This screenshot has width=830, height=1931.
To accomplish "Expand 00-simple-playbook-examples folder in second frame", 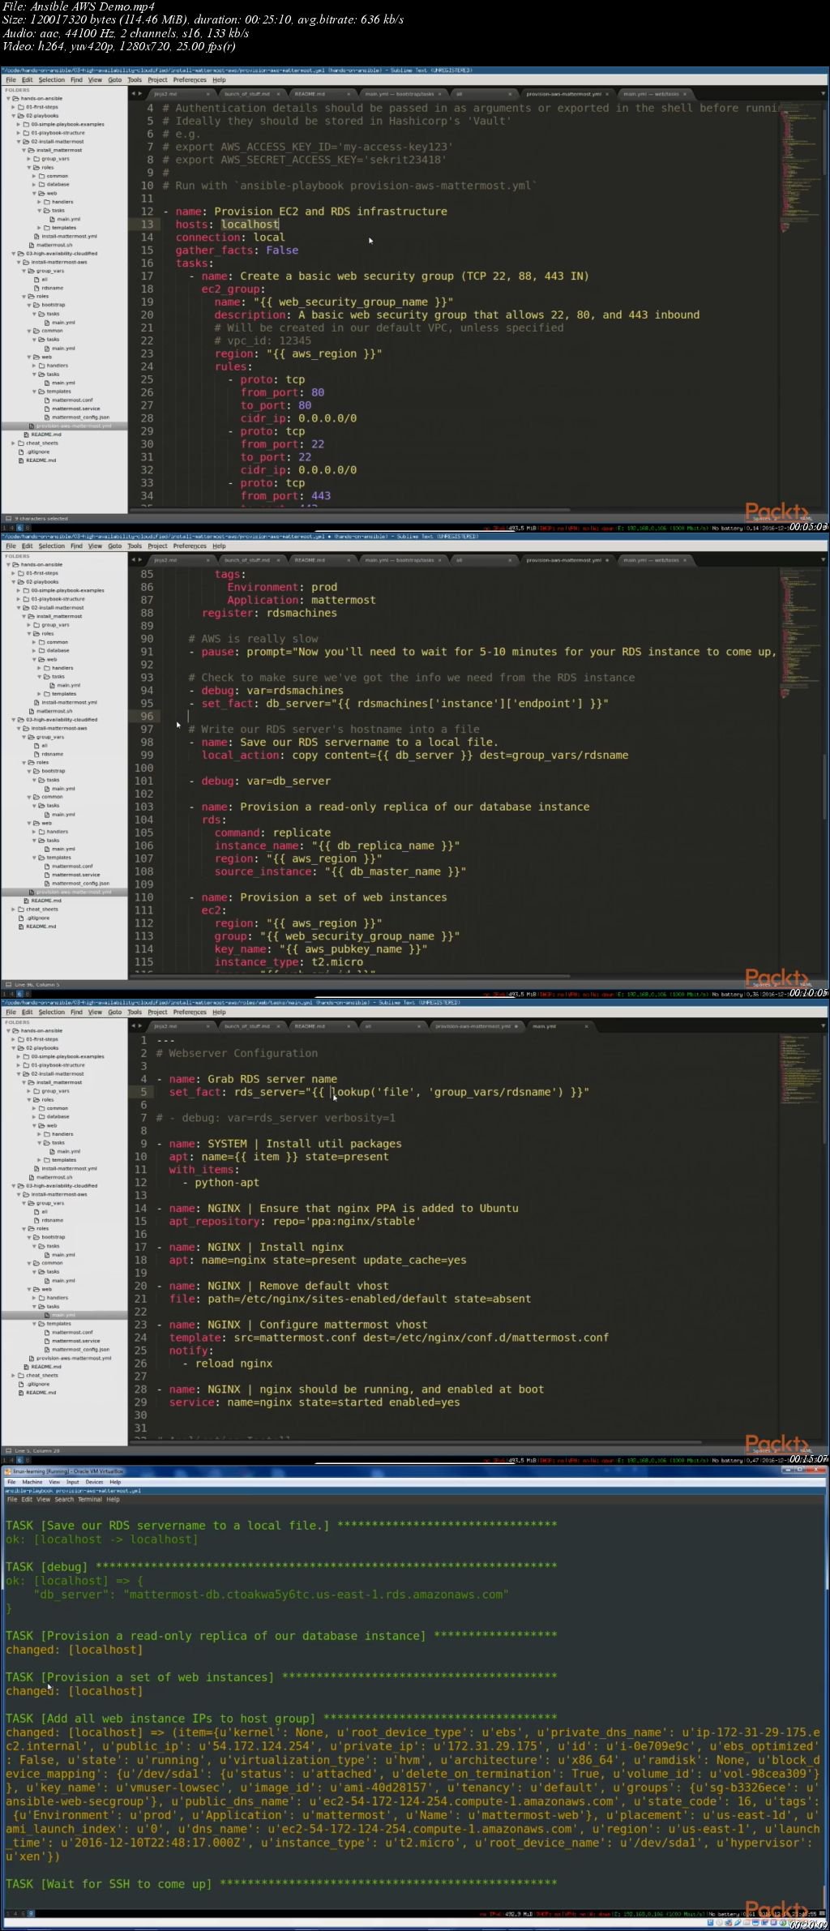I will click(x=19, y=591).
